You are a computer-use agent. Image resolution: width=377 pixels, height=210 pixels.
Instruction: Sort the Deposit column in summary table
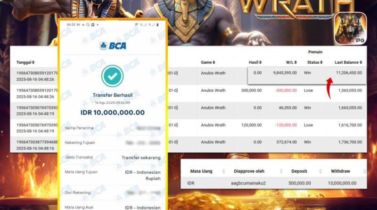coord(320,171)
